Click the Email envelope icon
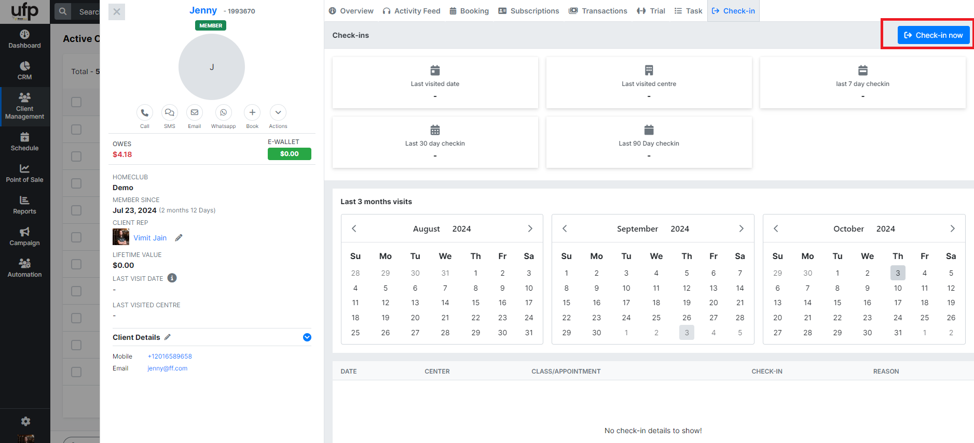Image resolution: width=974 pixels, height=443 pixels. tap(195, 113)
